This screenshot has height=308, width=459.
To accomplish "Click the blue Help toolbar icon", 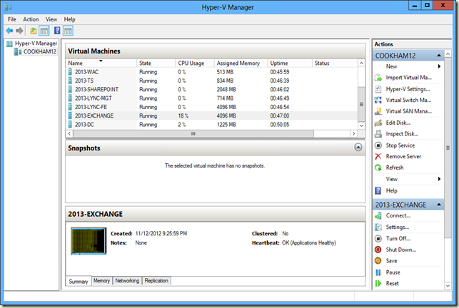I will click(x=57, y=31).
